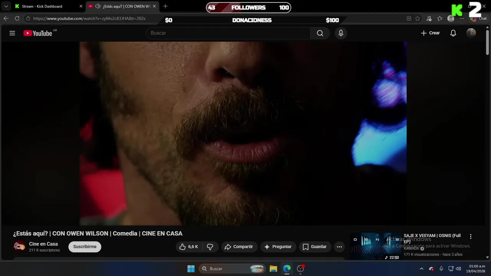Screen dimensions: 491x276
Task: Open the YouTube account avatar menu
Action: pos(471,33)
